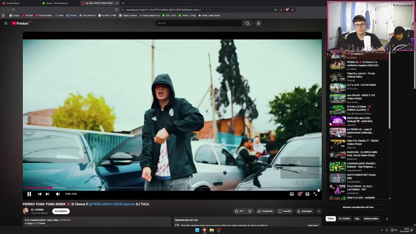Open the player settings gear
Image resolution: width=416 pixels, height=234 pixels.
pos(300,194)
